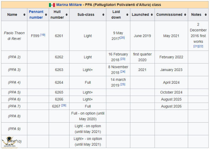Sort by Notes column arrows
Viewport: 210px width, 149px height.
[206, 14]
